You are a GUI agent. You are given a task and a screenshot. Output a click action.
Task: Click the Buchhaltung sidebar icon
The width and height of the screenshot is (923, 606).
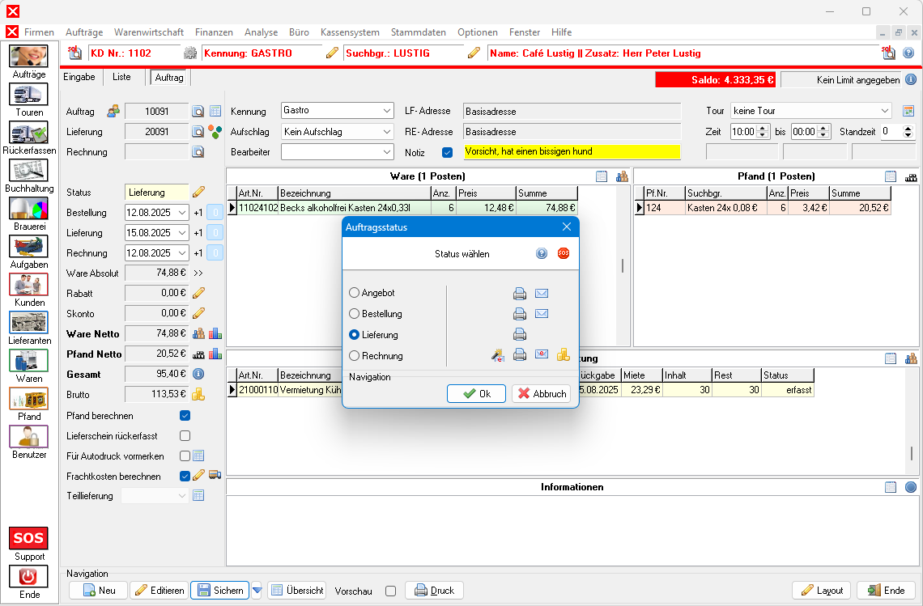(29, 170)
